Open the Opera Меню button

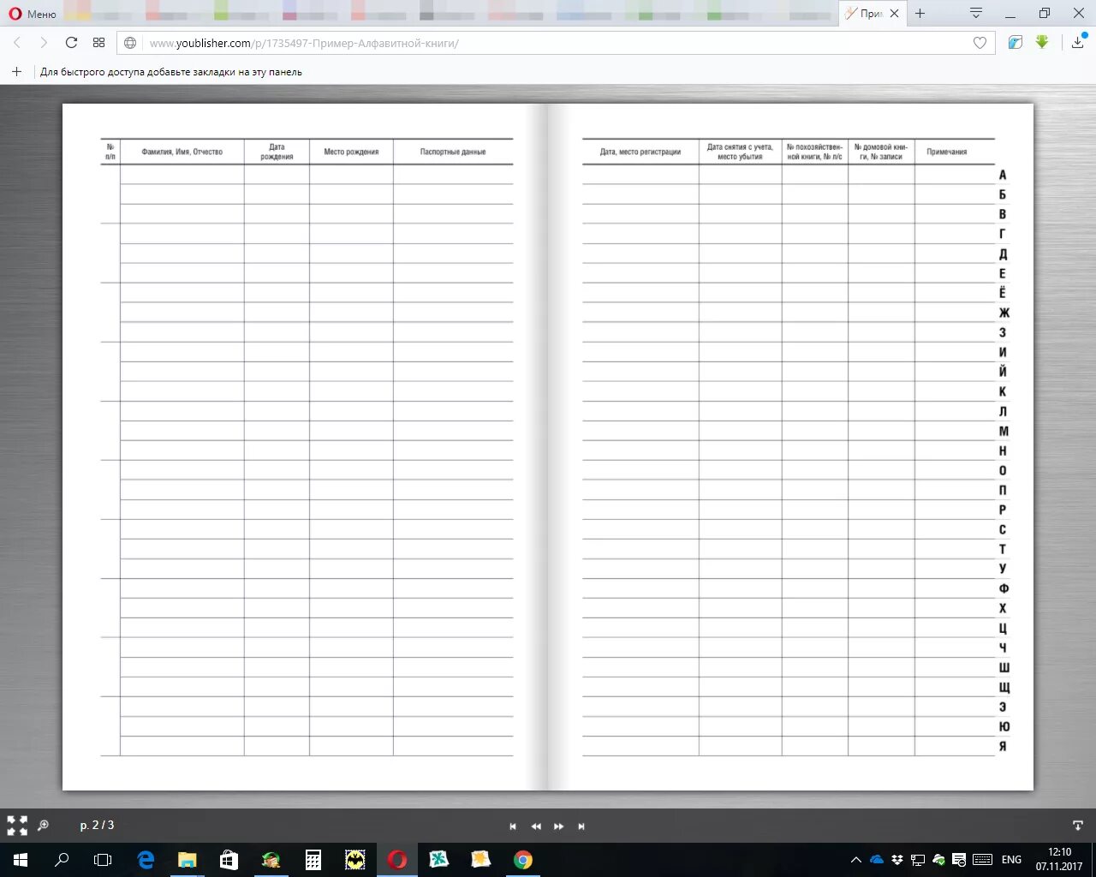pyautogui.click(x=33, y=14)
